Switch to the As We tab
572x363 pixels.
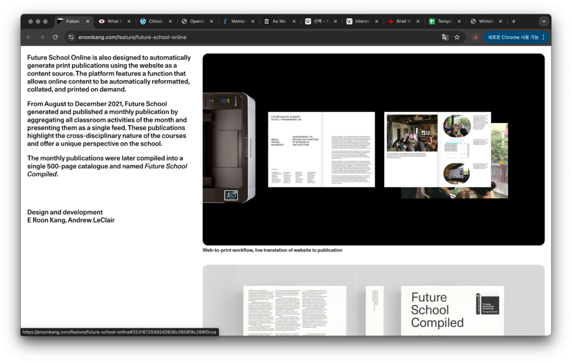point(278,21)
